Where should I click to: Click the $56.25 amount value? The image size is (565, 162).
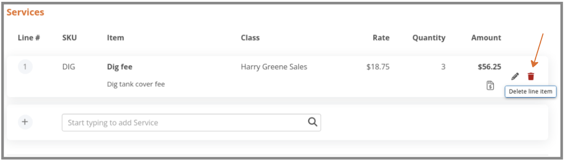(489, 67)
